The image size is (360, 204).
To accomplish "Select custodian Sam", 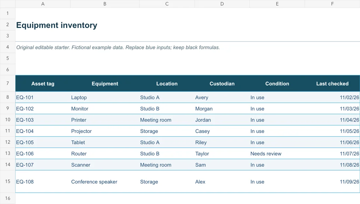I will click(x=222, y=165).
